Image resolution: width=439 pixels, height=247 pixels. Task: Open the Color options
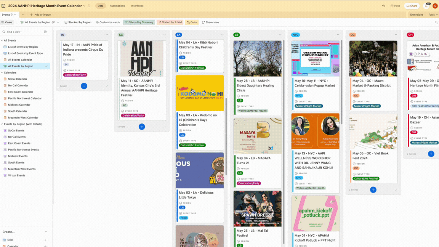pos(192,22)
